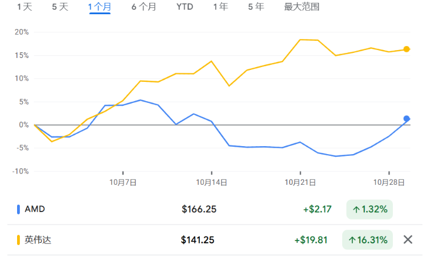Click AMD price $166.25
Image resolution: width=427 pixels, height=257 pixels.
[199, 209]
